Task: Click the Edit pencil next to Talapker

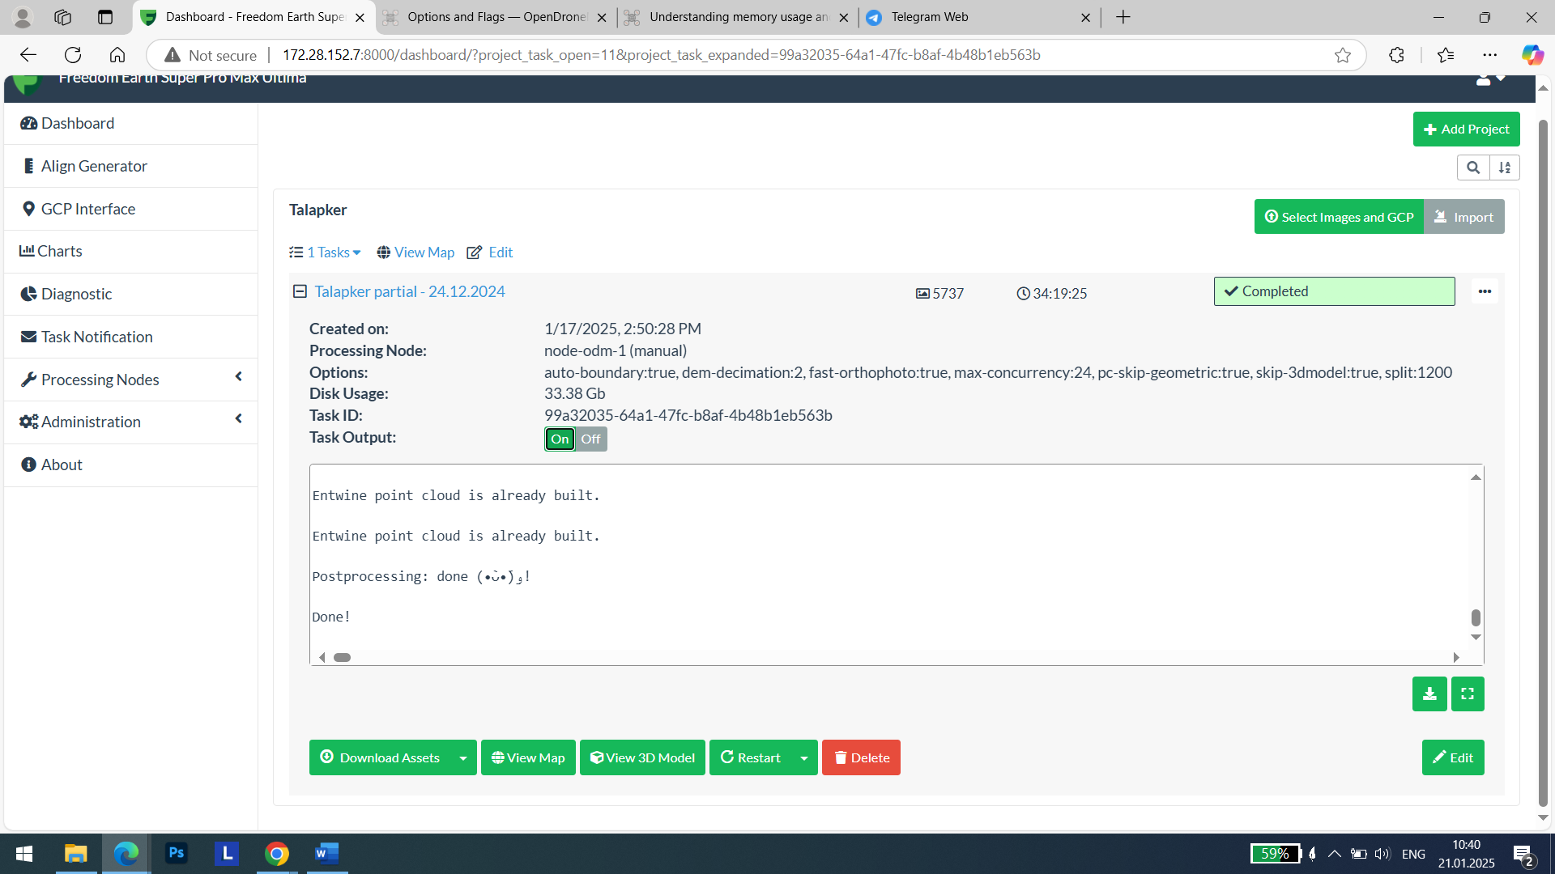Action: pos(489,252)
